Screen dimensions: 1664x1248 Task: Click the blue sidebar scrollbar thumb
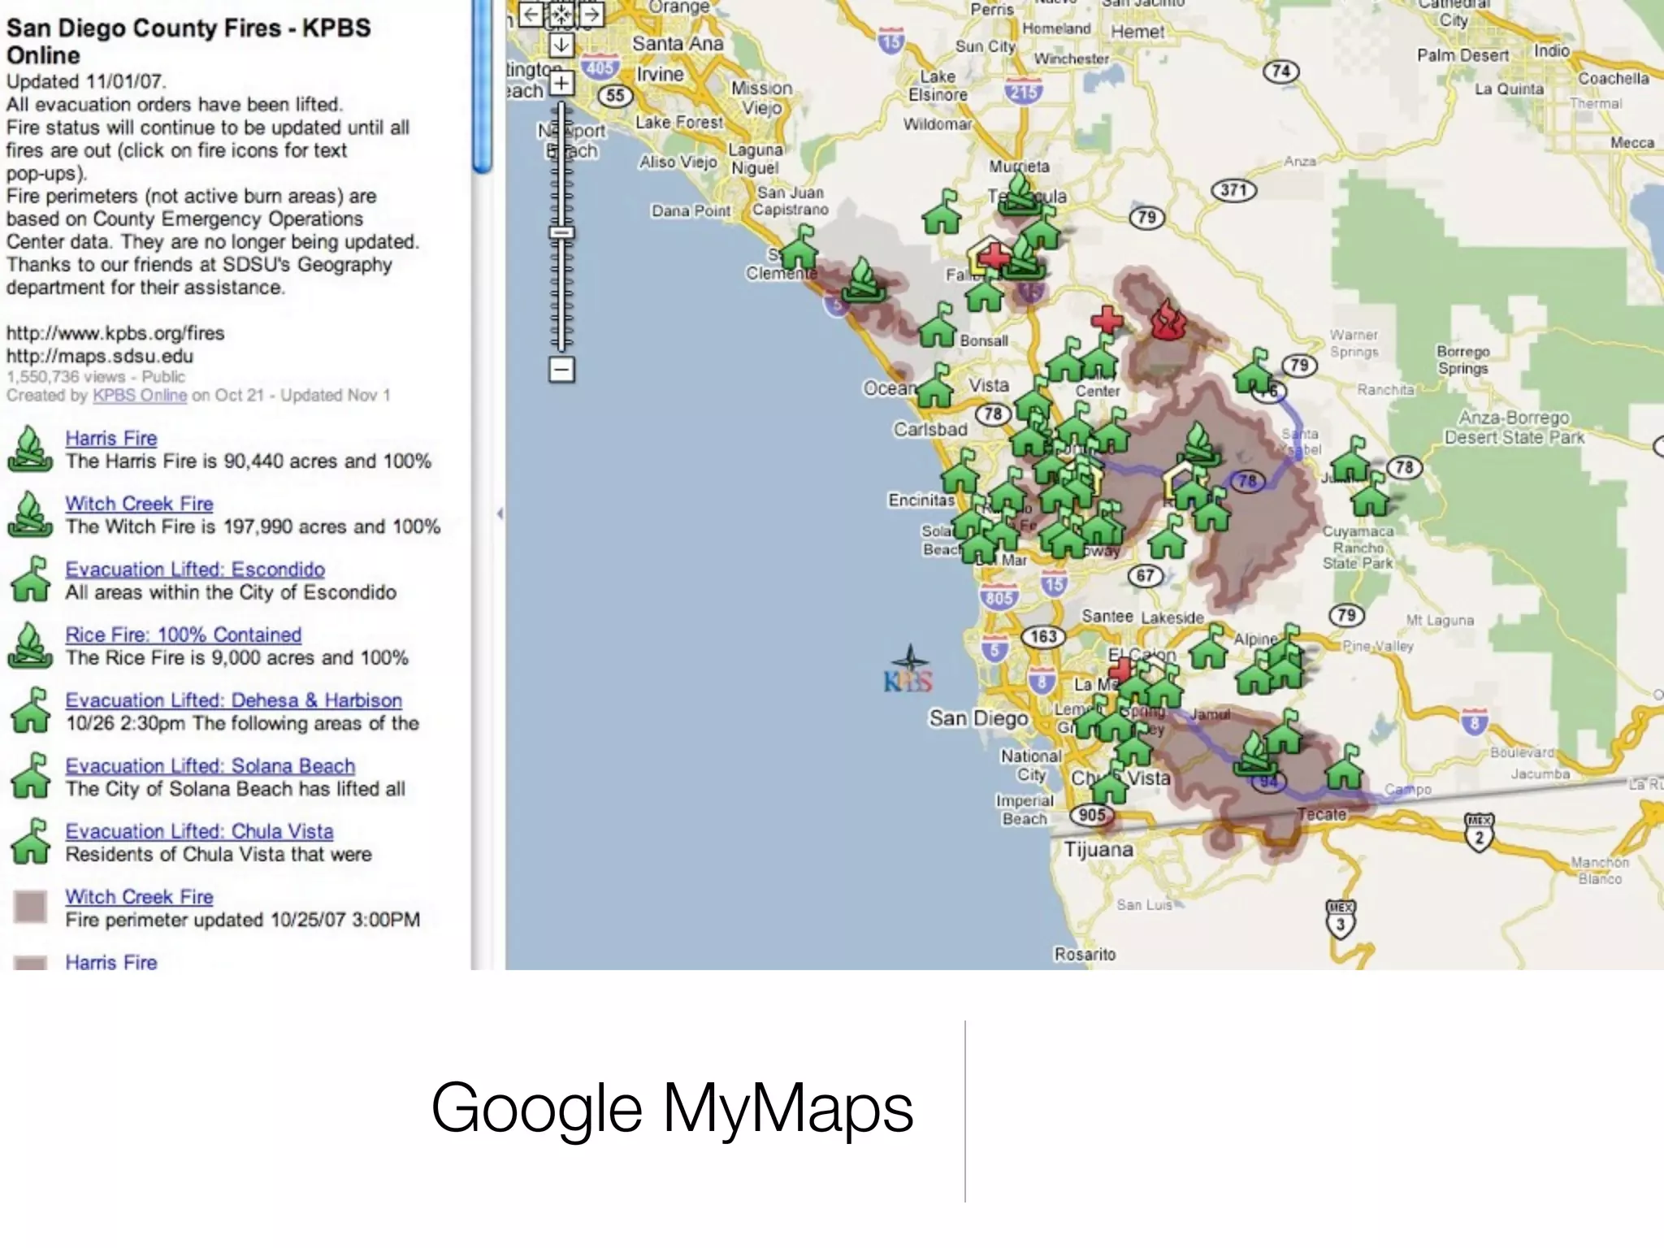click(482, 85)
